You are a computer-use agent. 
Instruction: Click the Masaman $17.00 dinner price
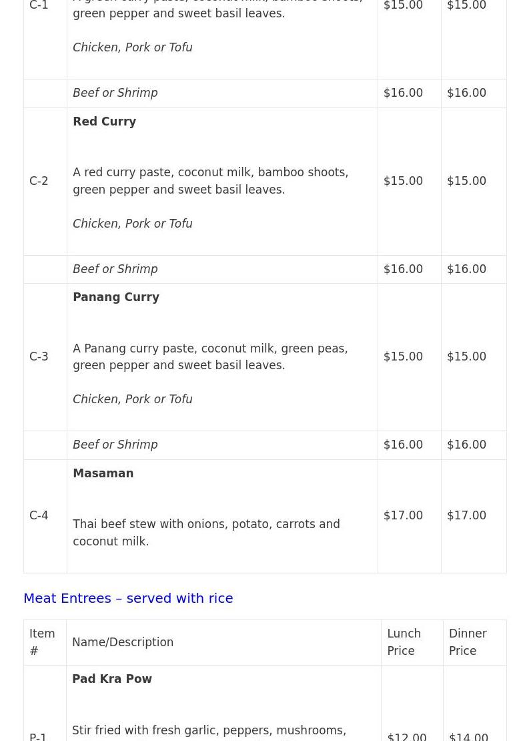coord(466,515)
